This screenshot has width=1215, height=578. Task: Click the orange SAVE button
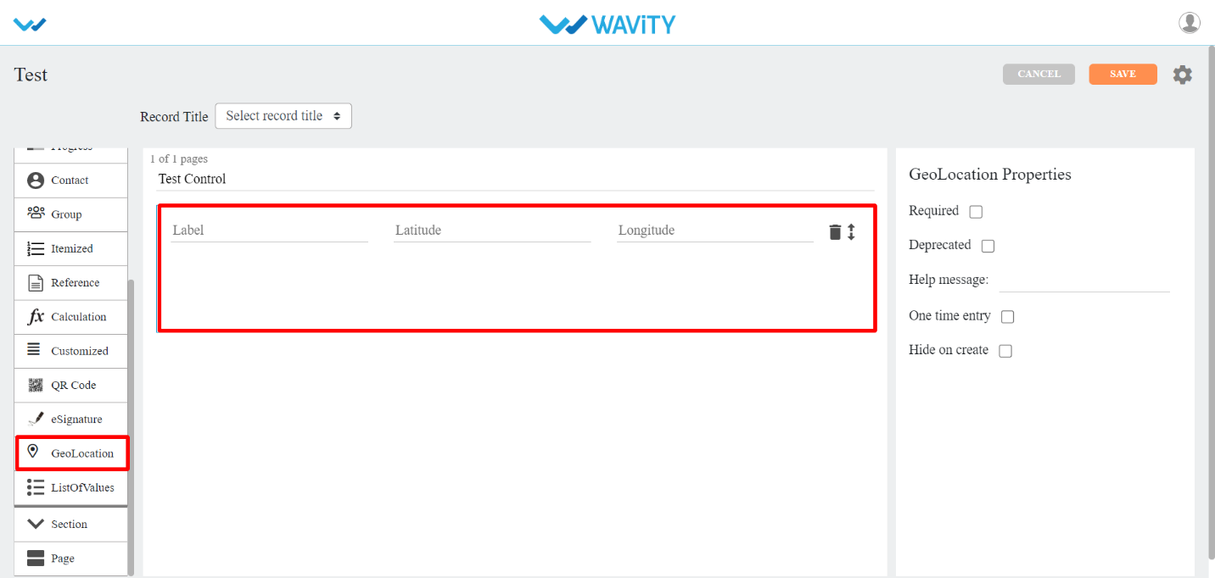tap(1123, 74)
